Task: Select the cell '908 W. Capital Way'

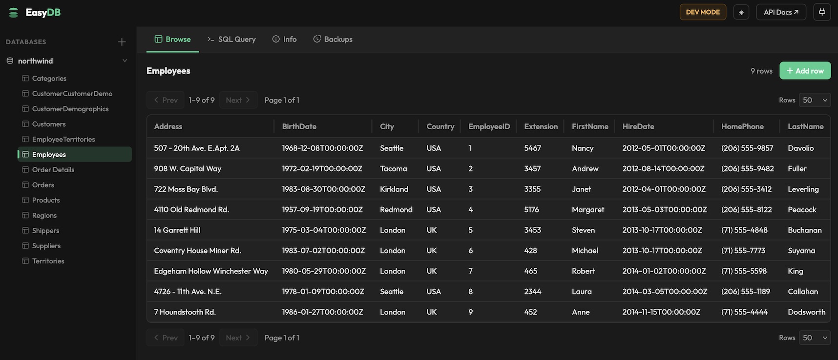Action: tap(210, 168)
